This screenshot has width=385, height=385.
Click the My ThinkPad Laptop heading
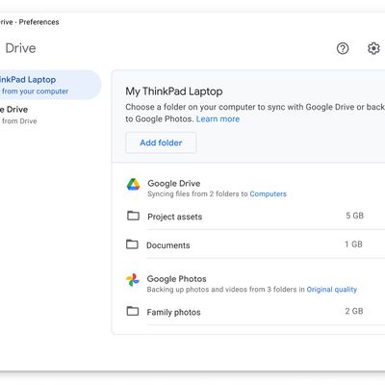pyautogui.click(x=174, y=91)
